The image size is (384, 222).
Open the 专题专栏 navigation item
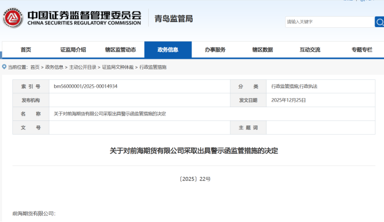pos(361,50)
